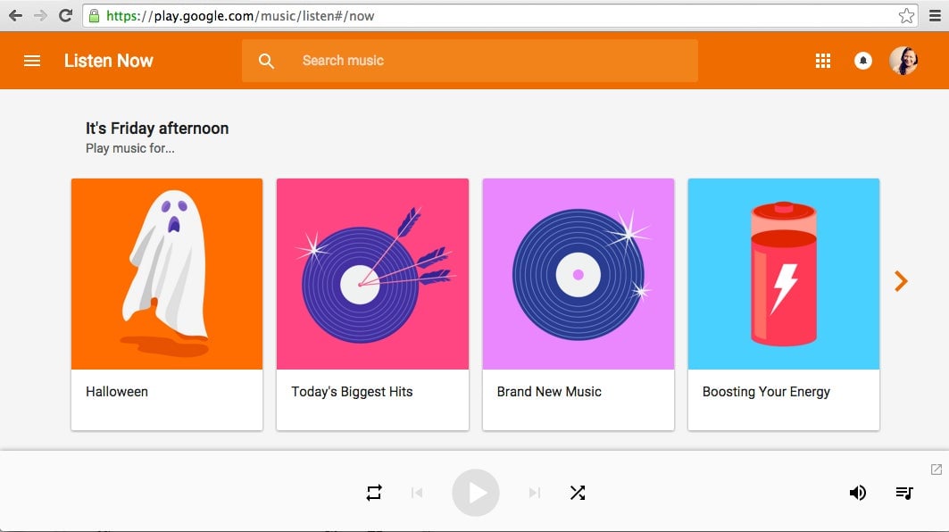Go back using browser back arrow
949x532 pixels.
16,16
